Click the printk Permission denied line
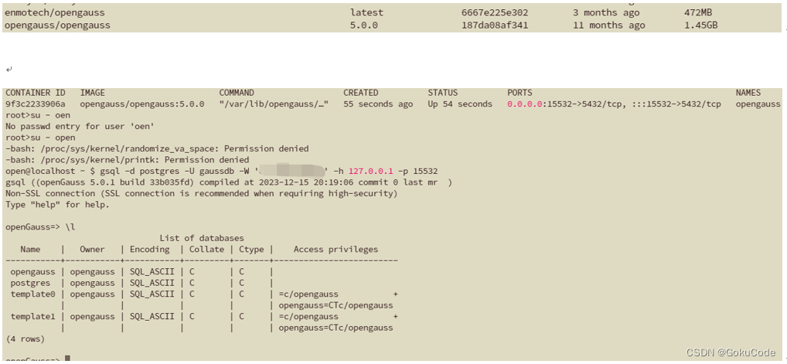The image size is (787, 364). 128,160
